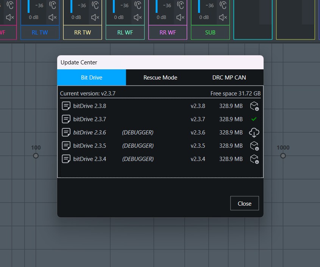The height and width of the screenshot is (267, 320).
Task: Open notes icon beside bitDrive 2.3.6
Action: tap(66, 133)
